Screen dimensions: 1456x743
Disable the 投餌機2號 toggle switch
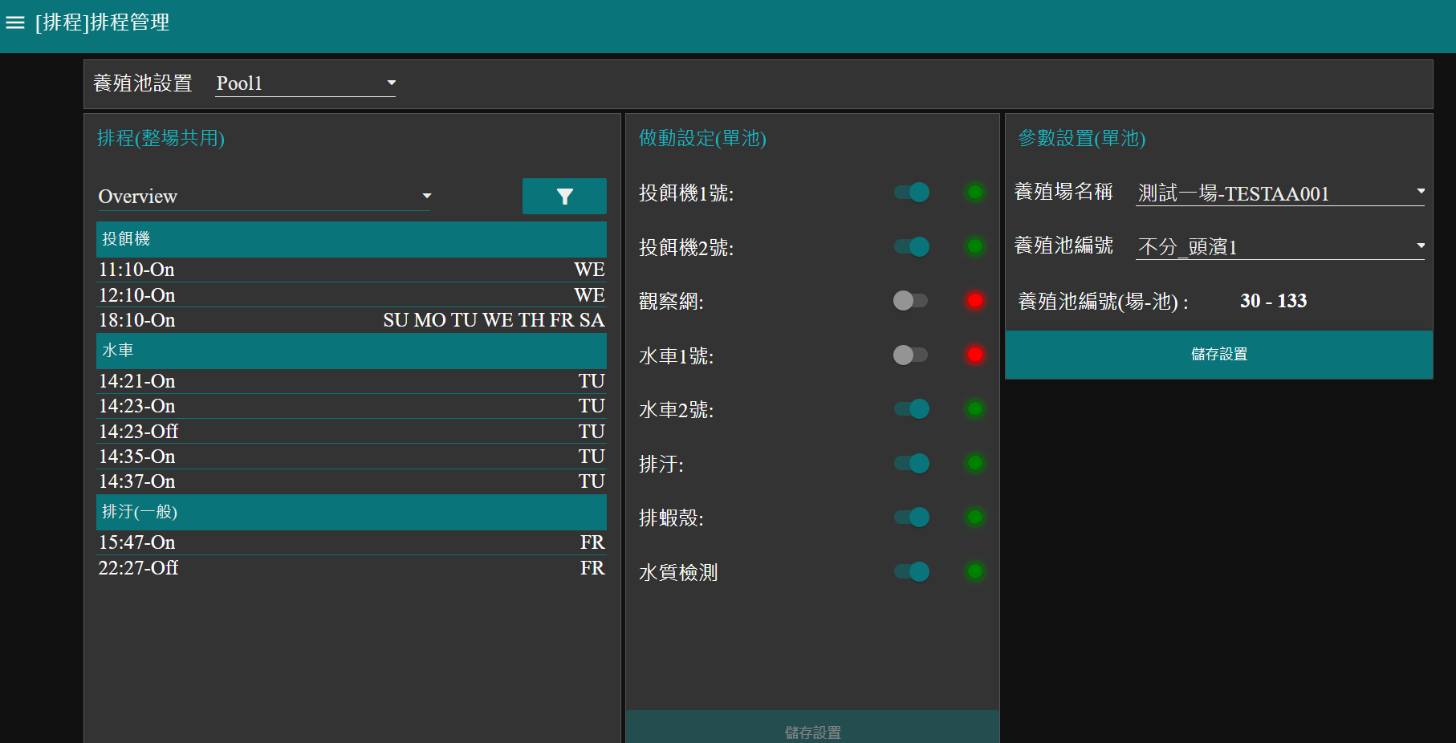tap(912, 247)
